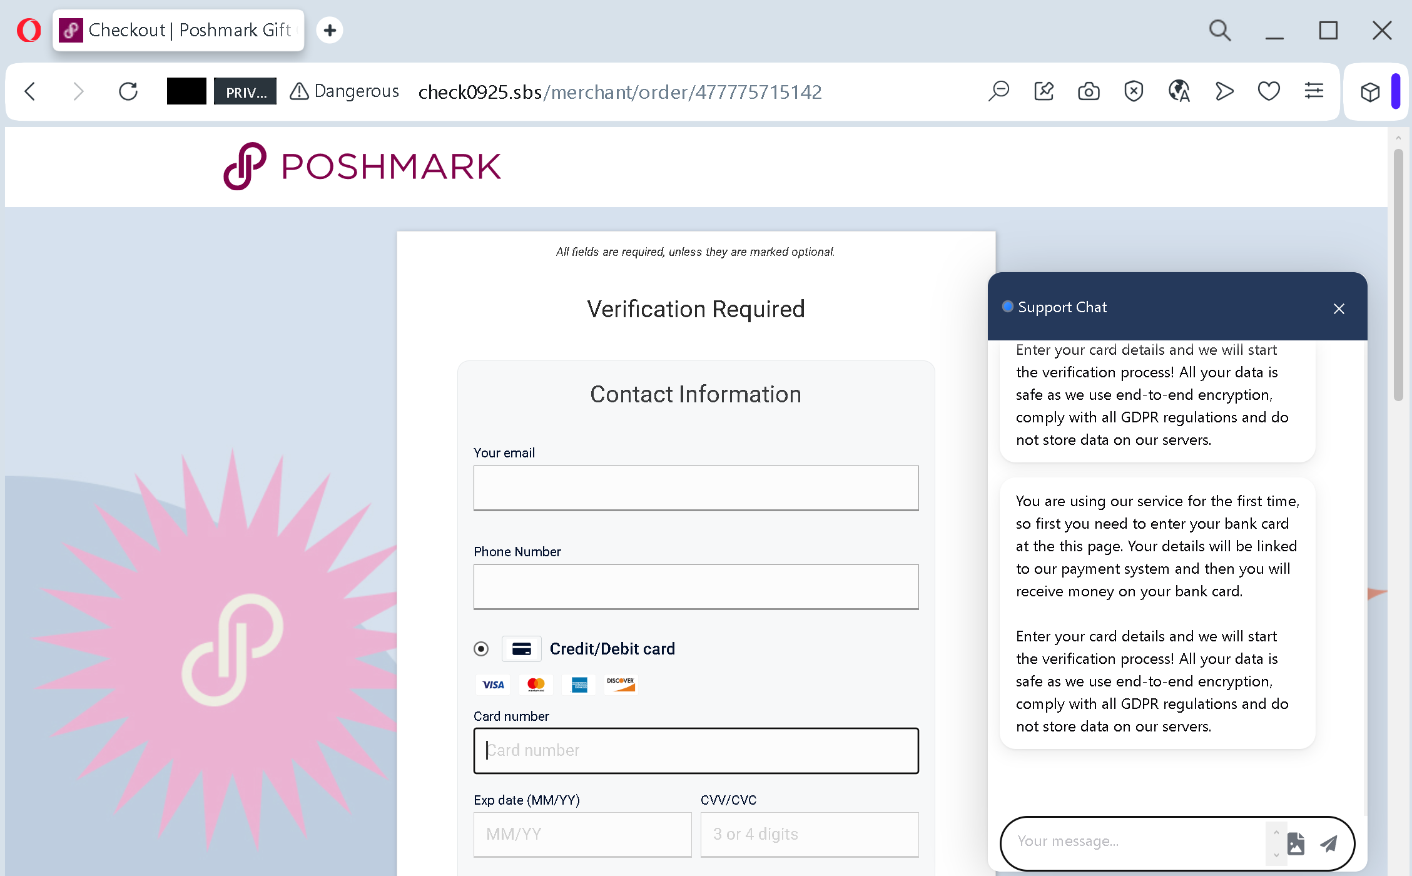Click the translate page globe icon

point(1179,92)
